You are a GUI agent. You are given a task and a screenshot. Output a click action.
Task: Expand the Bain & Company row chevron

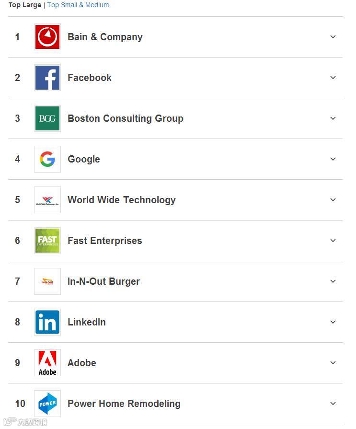pos(333,37)
